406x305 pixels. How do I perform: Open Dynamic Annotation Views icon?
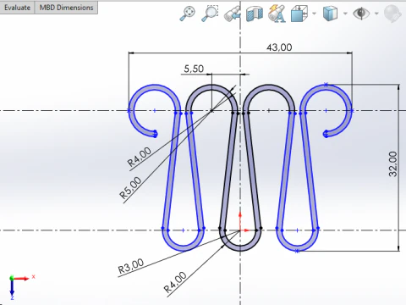(x=277, y=14)
